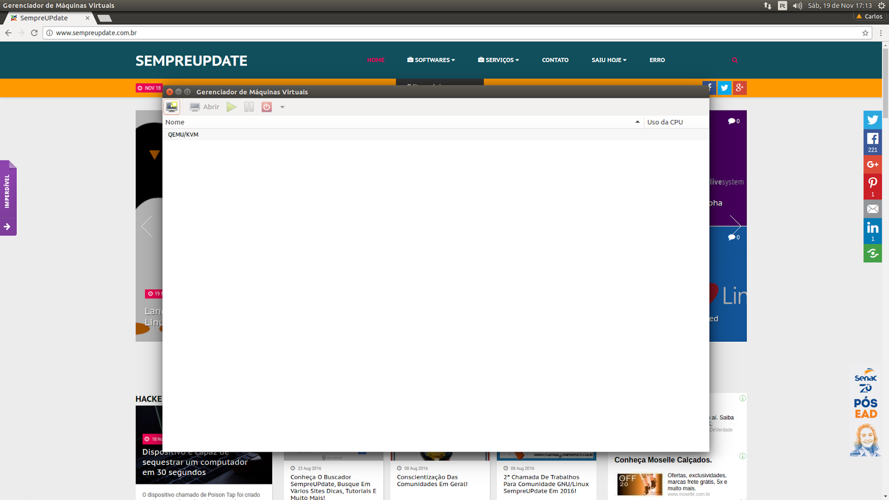Share on LinkedIn in side bar
The width and height of the screenshot is (889, 500).
pos(872,231)
